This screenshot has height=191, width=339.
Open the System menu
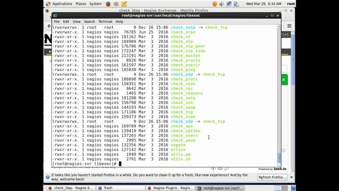pyautogui.click(x=95, y=4)
